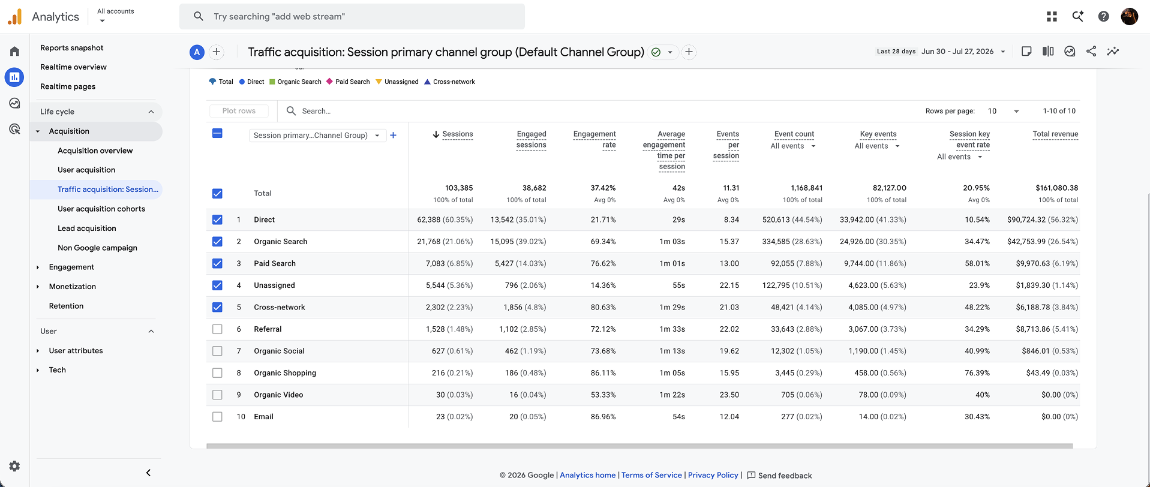Add a filter using the plus after title
1150x487 pixels.
(689, 52)
